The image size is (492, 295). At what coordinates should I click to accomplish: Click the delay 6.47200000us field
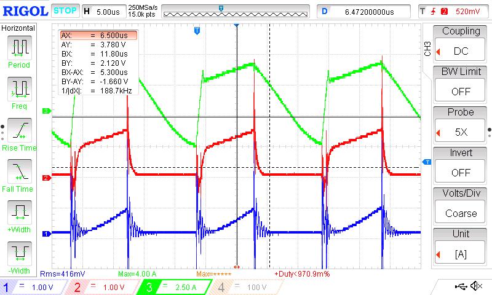363,12
